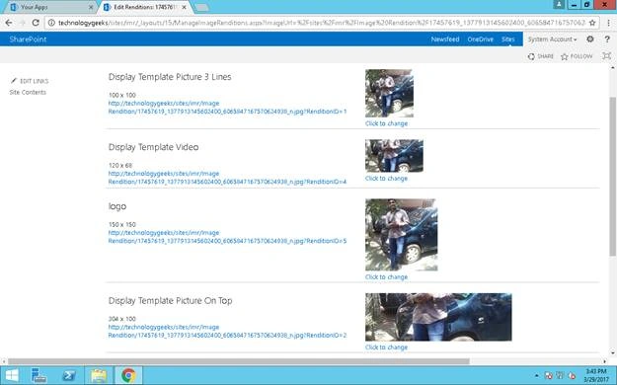Image resolution: width=617 pixels, height=385 pixels.
Task: Open SharePoint help question mark
Action: [607, 38]
